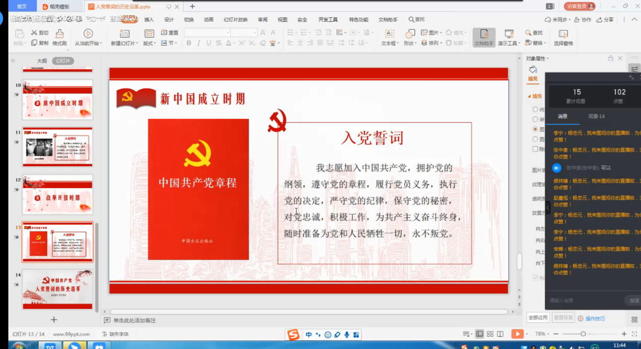Switch to the Outline (大纲) panel tab
This screenshot has height=349, width=641.
[42, 61]
